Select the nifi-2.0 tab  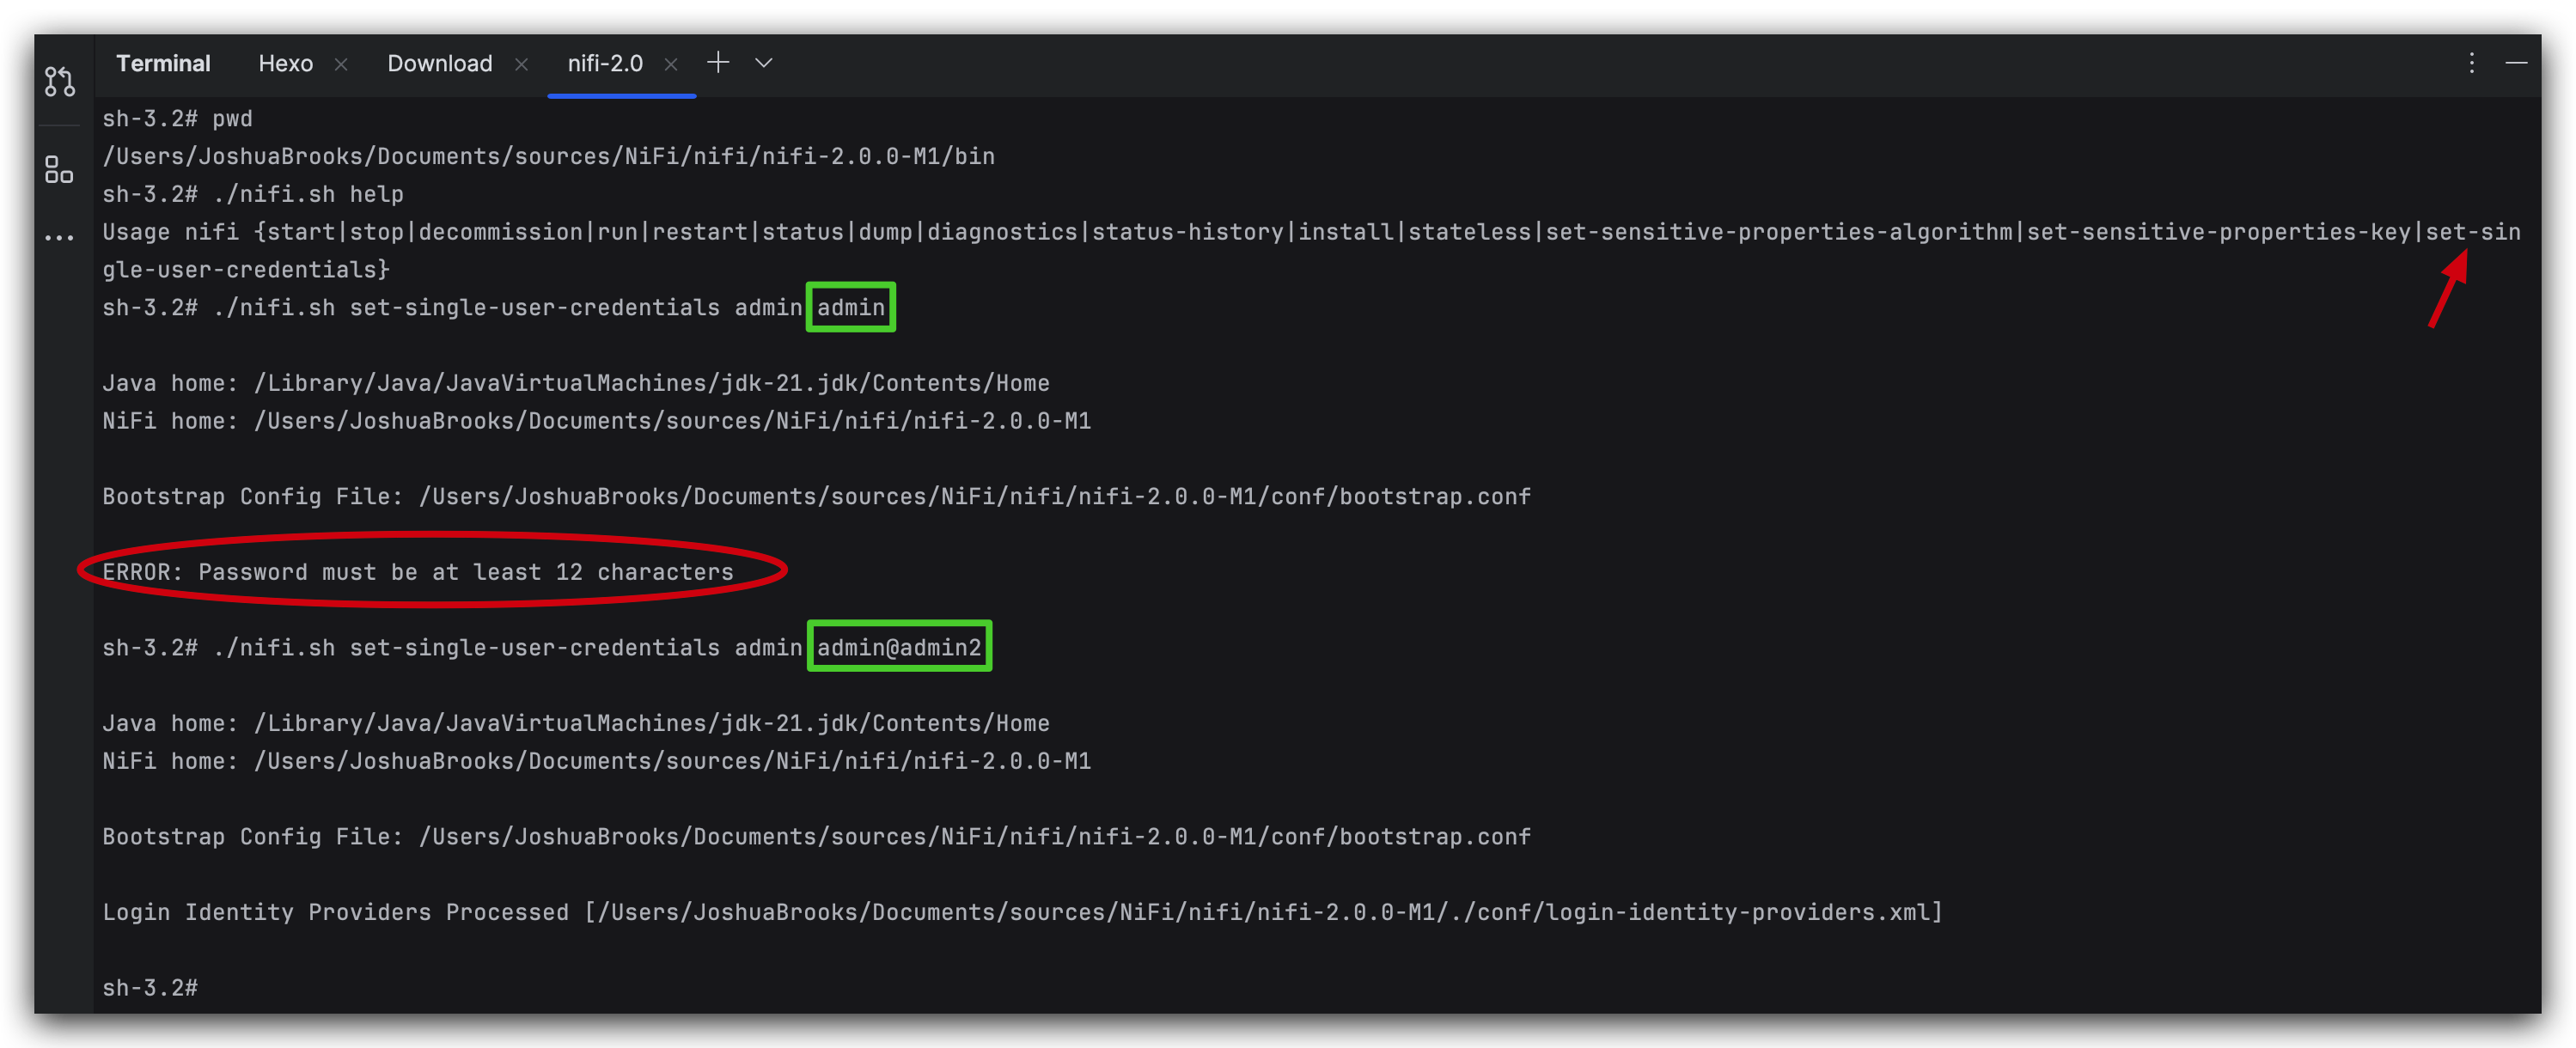[x=605, y=62]
